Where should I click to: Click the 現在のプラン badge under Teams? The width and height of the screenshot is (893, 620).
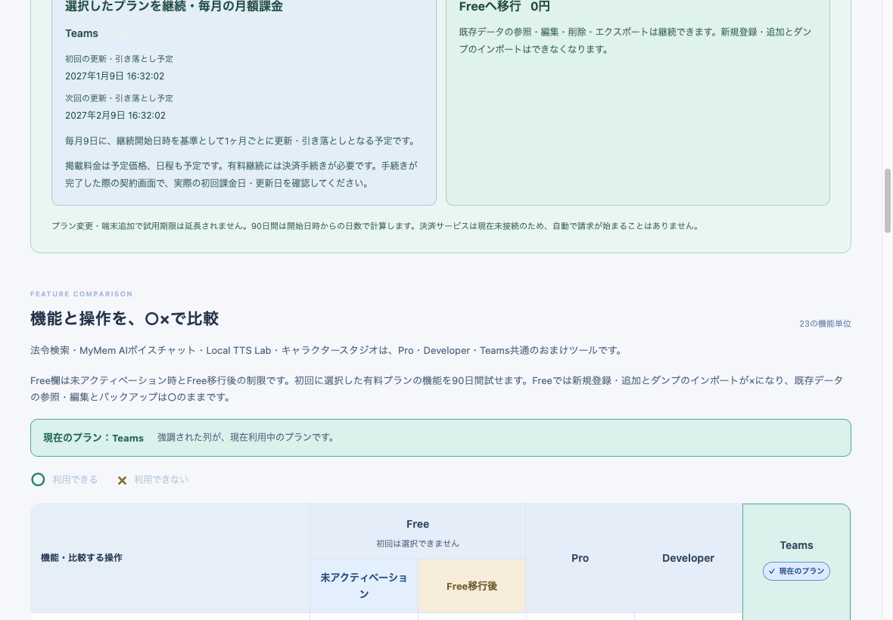(796, 571)
